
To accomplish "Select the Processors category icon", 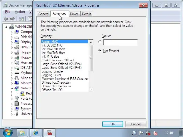I will click(17, 104).
